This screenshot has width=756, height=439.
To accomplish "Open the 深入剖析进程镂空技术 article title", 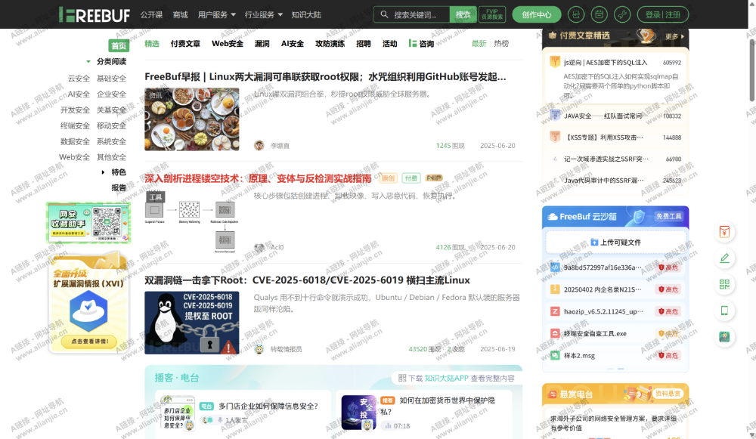I will (258, 178).
